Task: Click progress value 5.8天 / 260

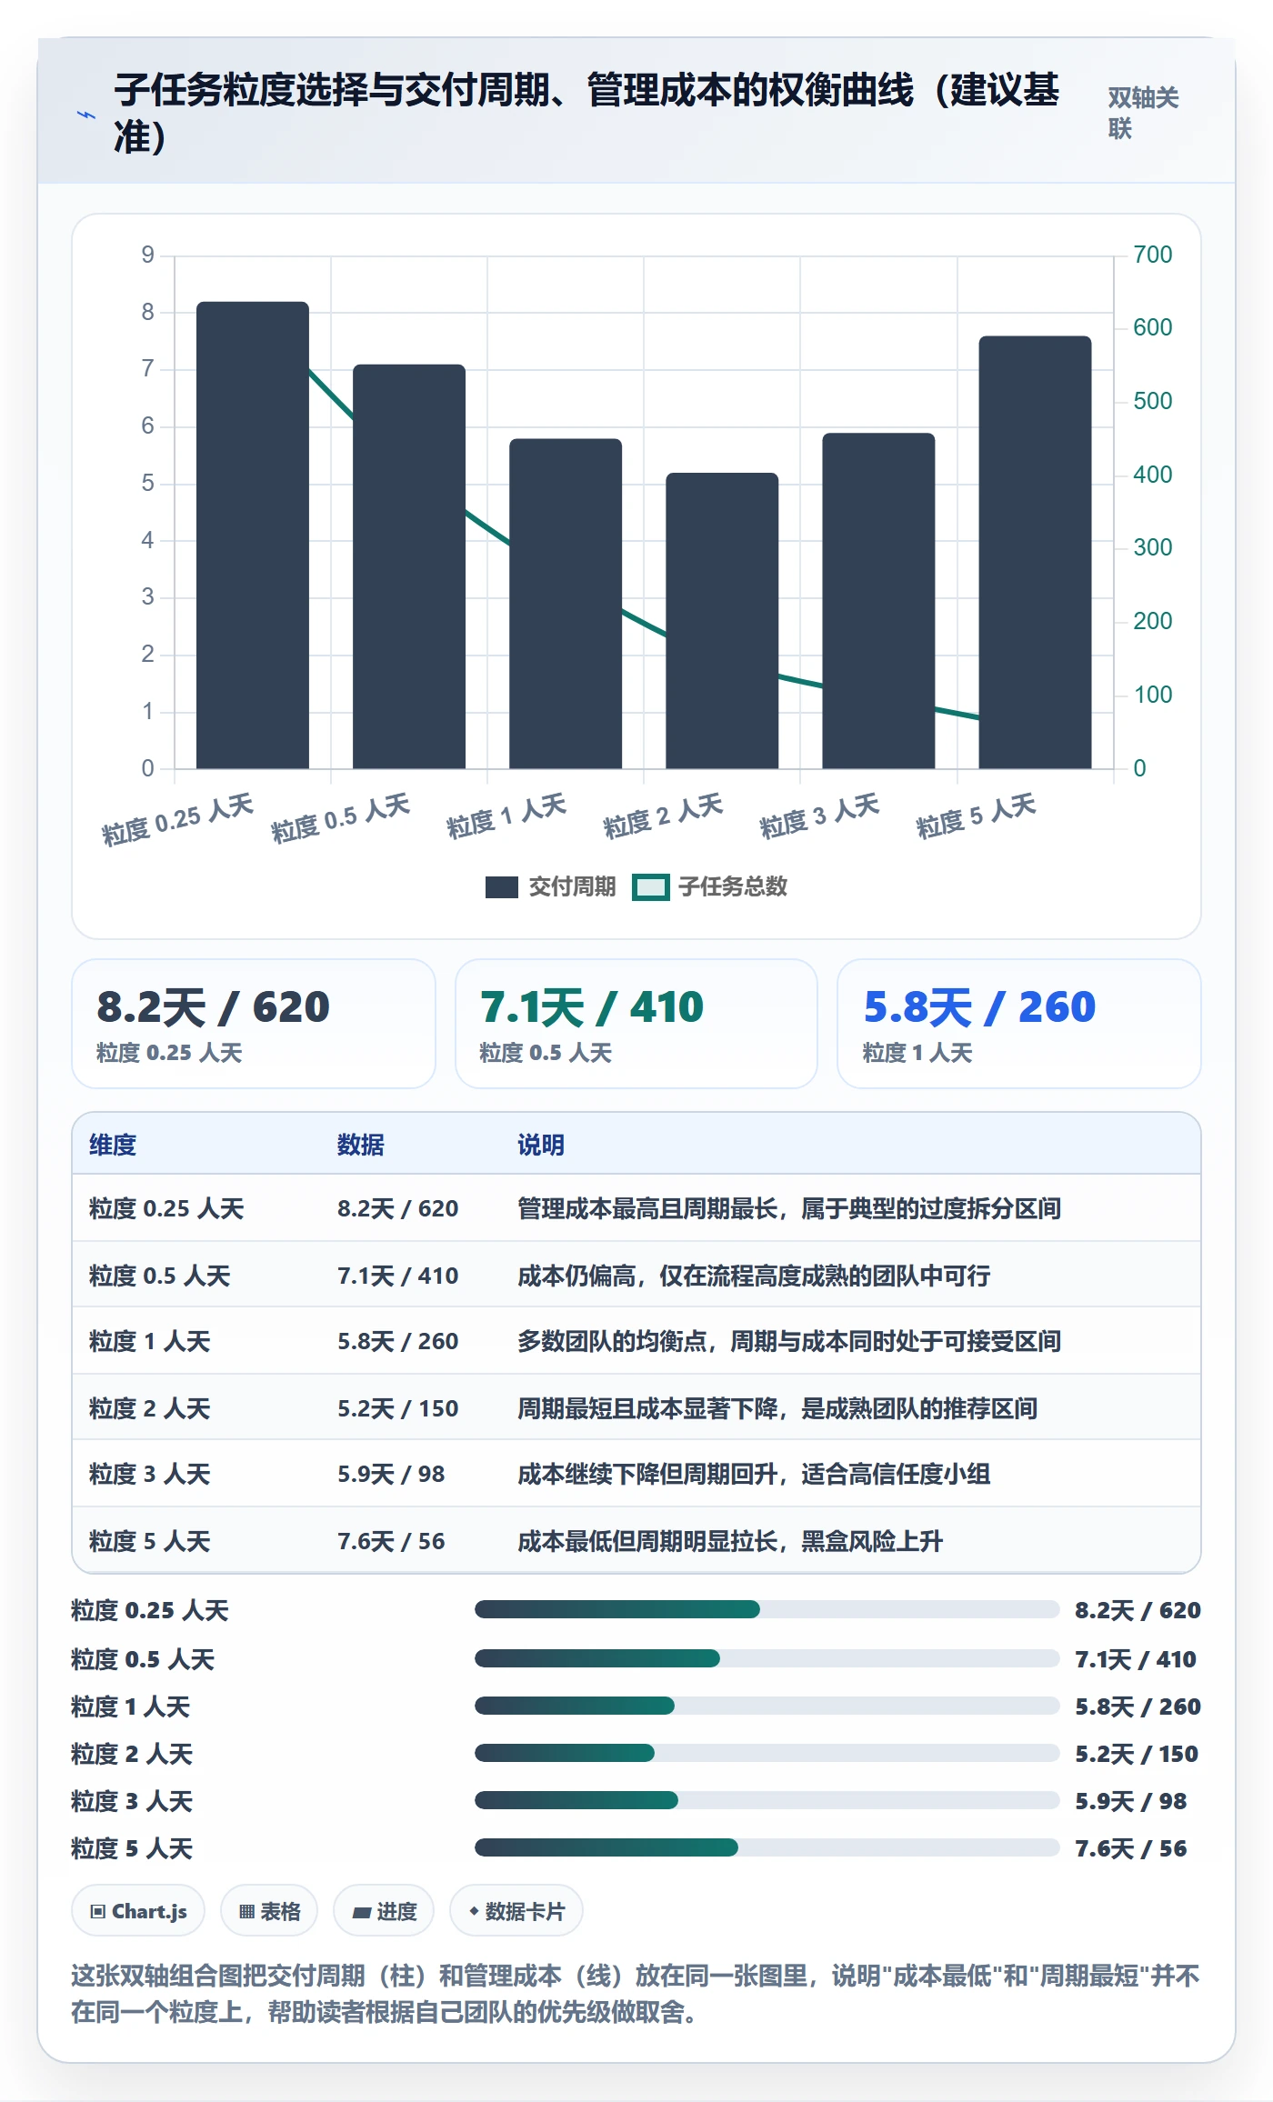Action: 1138,1707
